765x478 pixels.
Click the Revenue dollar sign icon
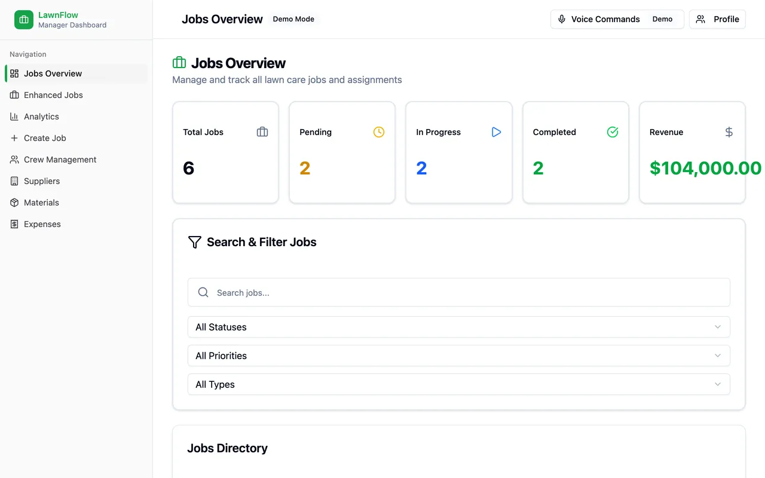pos(729,132)
